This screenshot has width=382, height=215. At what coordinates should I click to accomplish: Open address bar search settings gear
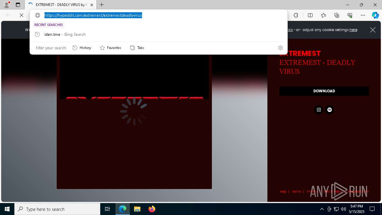point(280,48)
